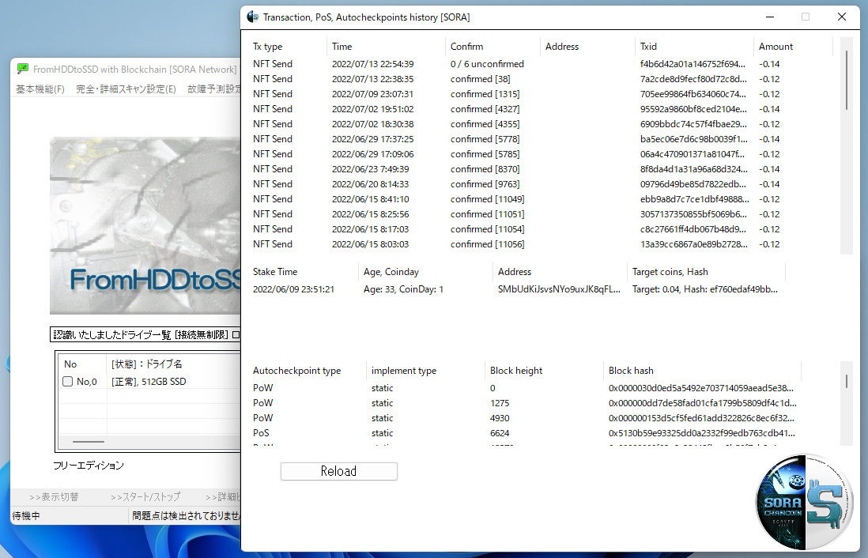The image size is (868, 558).
Task: Select the PoW checkpoint at block height 0
Action: click(524, 388)
